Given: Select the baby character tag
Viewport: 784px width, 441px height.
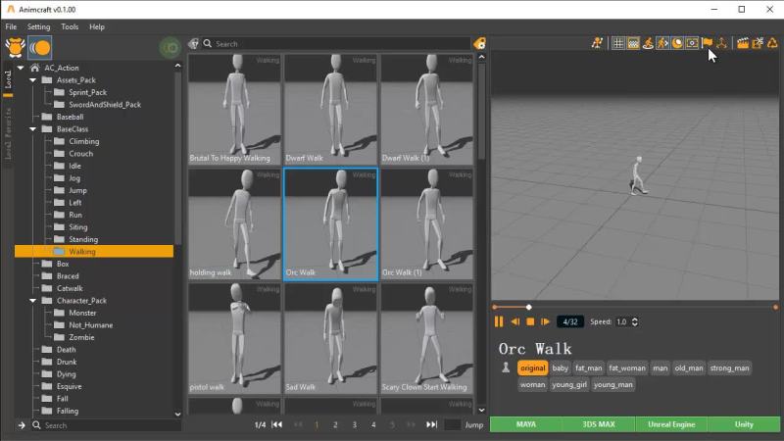Looking at the screenshot, I should coord(560,368).
